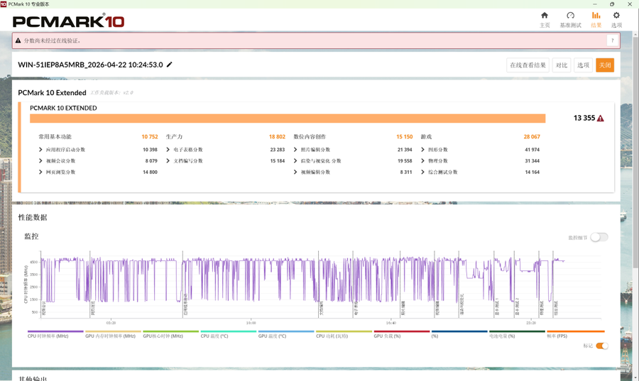
Task: Click the ? help icon on banner
Action: (612, 40)
